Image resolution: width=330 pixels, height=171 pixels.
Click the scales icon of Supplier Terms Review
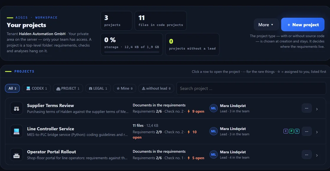[16, 108]
